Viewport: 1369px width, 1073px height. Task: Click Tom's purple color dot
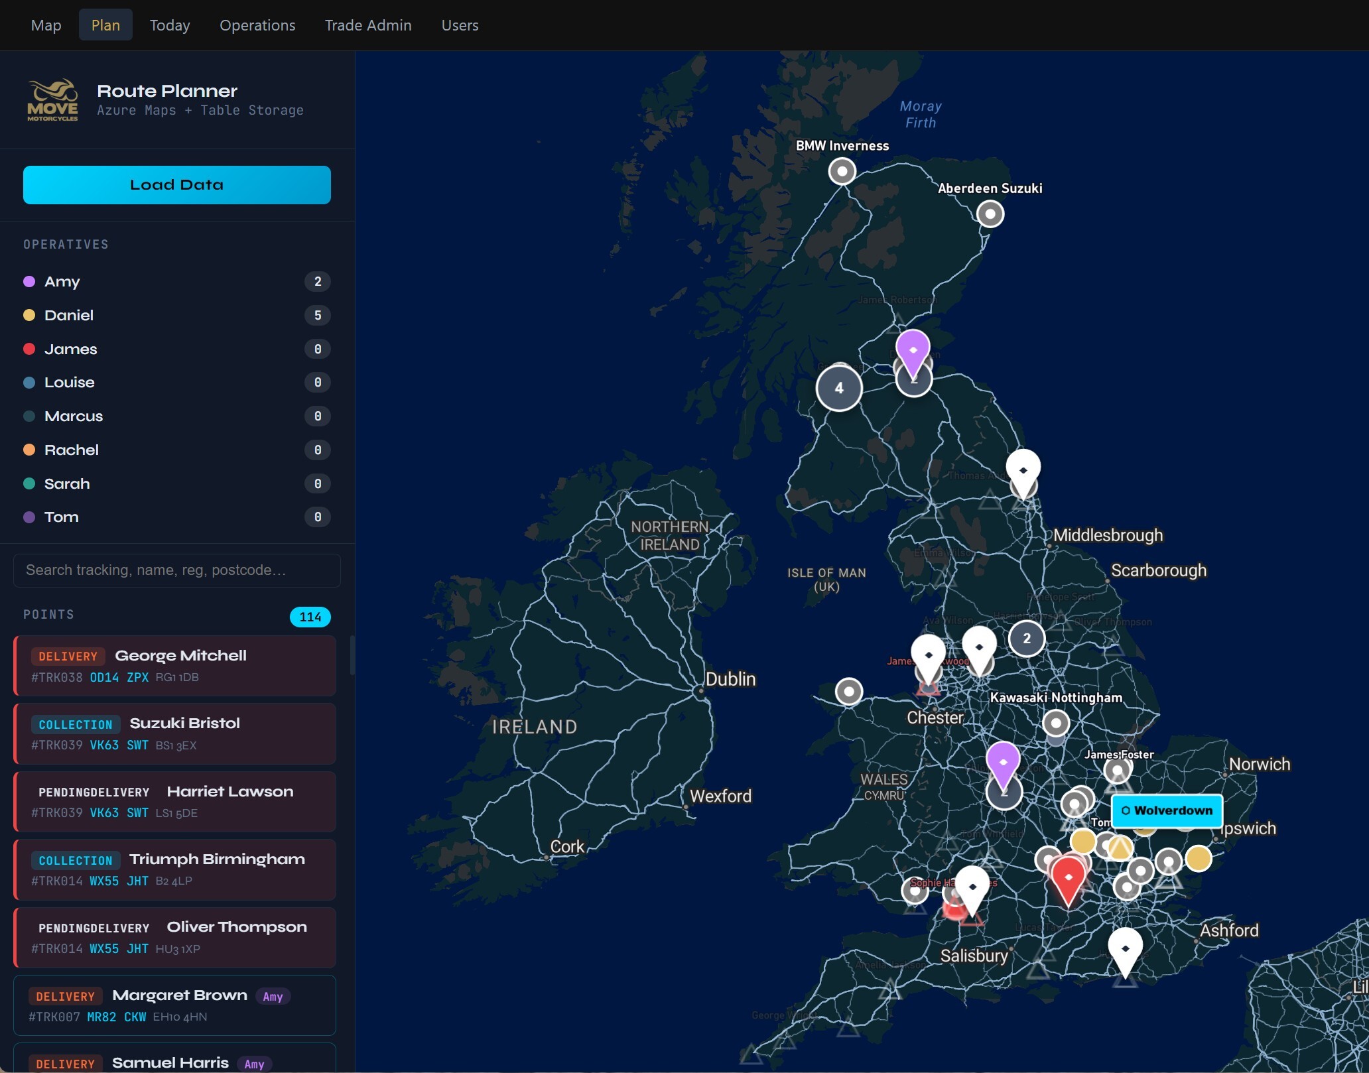(x=29, y=517)
